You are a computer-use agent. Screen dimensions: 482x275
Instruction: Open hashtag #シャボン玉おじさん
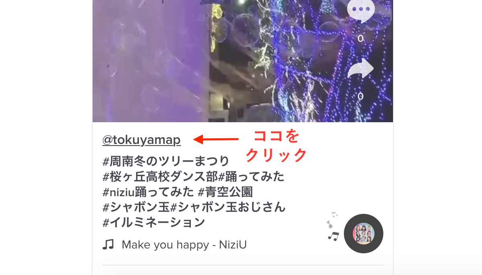click(x=228, y=207)
